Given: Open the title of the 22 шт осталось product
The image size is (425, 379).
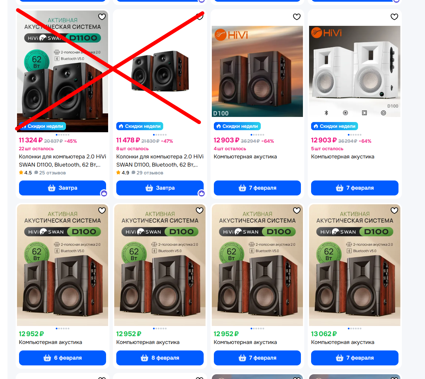Looking at the screenshot, I should [x=63, y=161].
